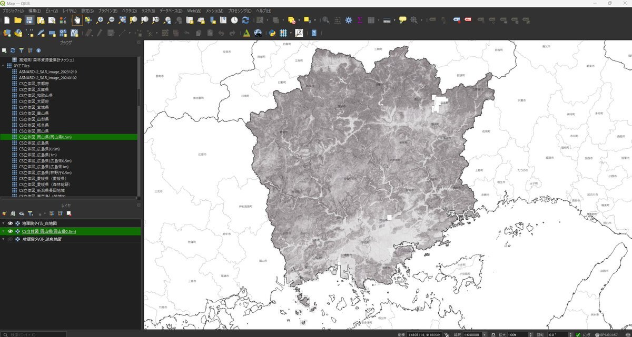
Task: Expand the 地理院タイル_白地図 layer node
Action: click(3, 223)
